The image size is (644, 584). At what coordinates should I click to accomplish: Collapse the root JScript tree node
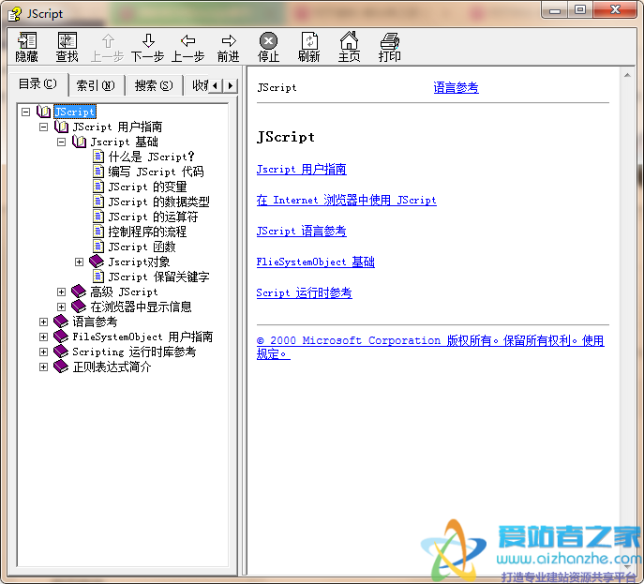coord(25,112)
